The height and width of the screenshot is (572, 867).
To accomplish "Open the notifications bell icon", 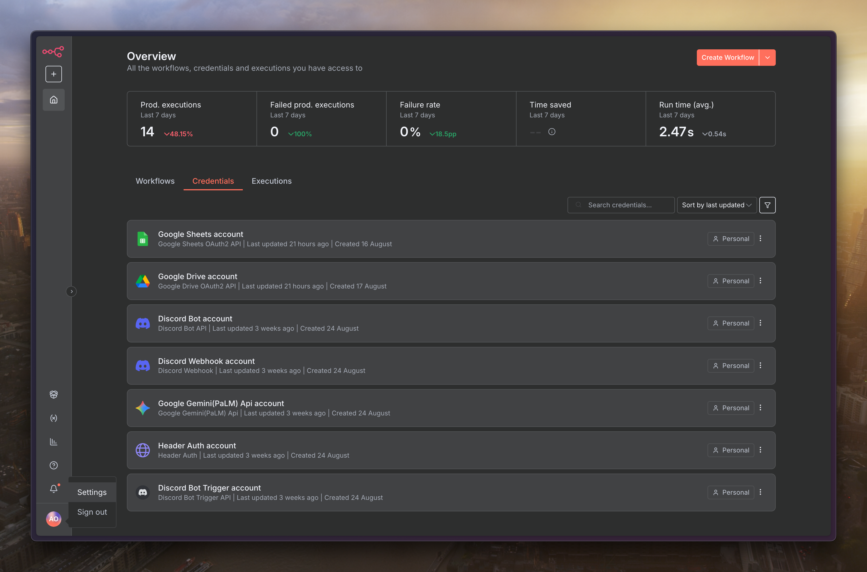I will pos(54,489).
